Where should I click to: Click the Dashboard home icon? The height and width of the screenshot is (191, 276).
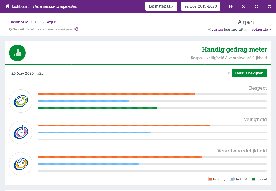(x=7, y=6)
